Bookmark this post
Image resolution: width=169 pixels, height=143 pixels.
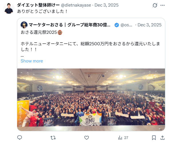[x=154, y=138]
